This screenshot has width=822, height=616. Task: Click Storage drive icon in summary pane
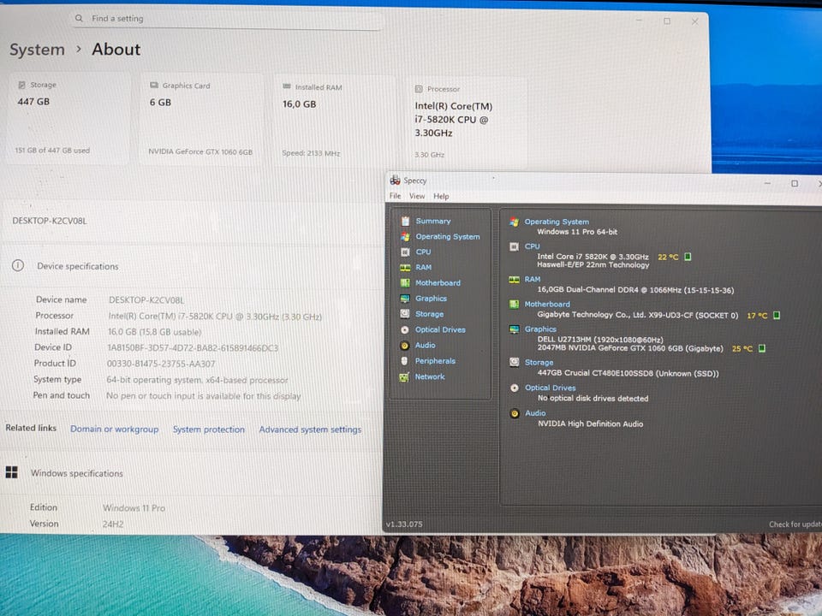(x=515, y=362)
